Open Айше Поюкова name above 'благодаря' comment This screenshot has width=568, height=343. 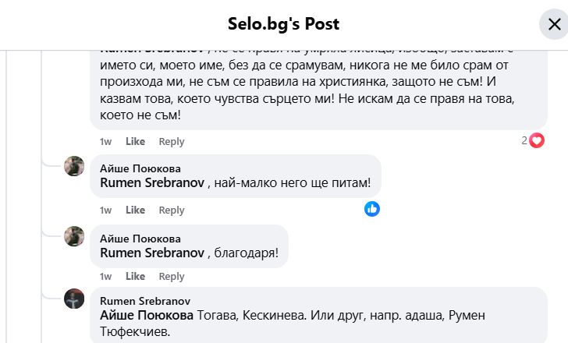(x=140, y=239)
